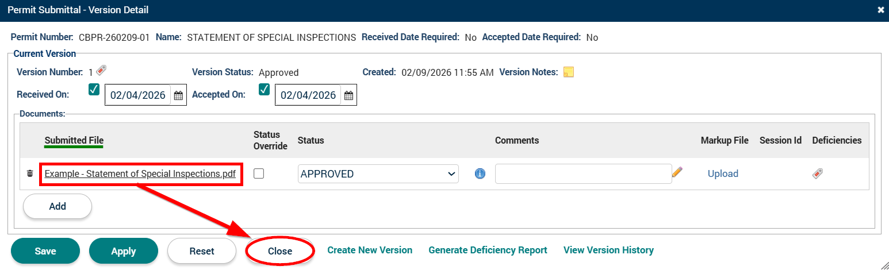Click Generate Deficiency Report
The image size is (889, 270).
pyautogui.click(x=488, y=250)
